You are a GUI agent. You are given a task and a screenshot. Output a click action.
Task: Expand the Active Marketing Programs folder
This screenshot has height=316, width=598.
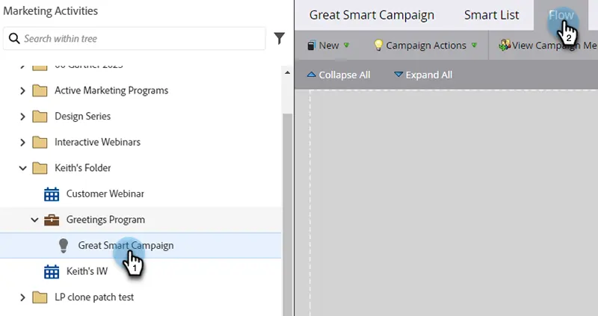(22, 90)
